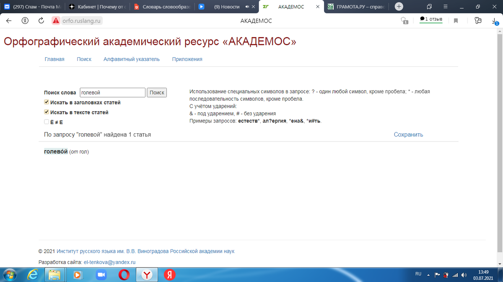
Task: Enable the "Ё ≠ Е" checkbox
Action: pyautogui.click(x=46, y=122)
